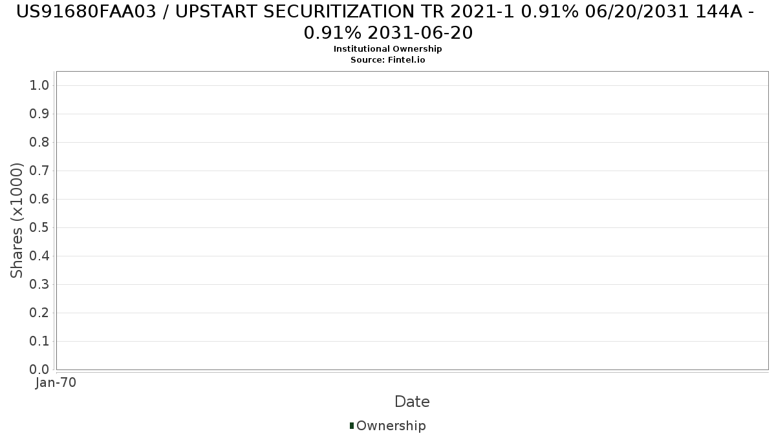Select the Source: Fintel.io text
The image size is (776, 436).
coord(388,60)
